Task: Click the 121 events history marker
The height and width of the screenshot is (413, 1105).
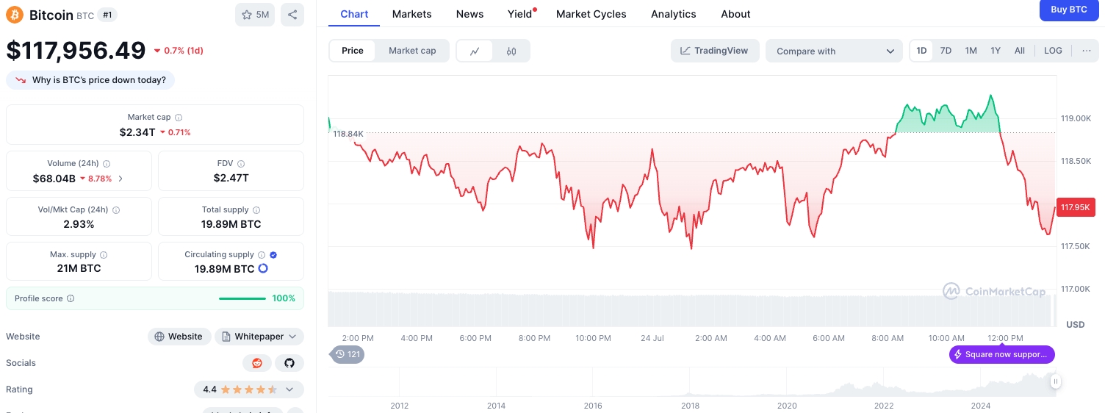Action: point(348,354)
